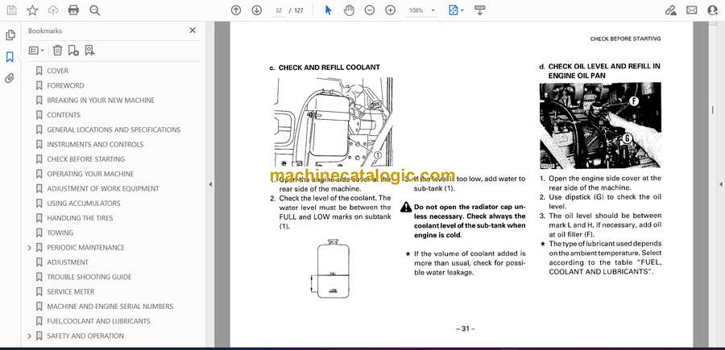Expand the PERIODIC MAINTENANCE bookmark chevron
Viewport: 725px width, 350px height.
point(29,248)
